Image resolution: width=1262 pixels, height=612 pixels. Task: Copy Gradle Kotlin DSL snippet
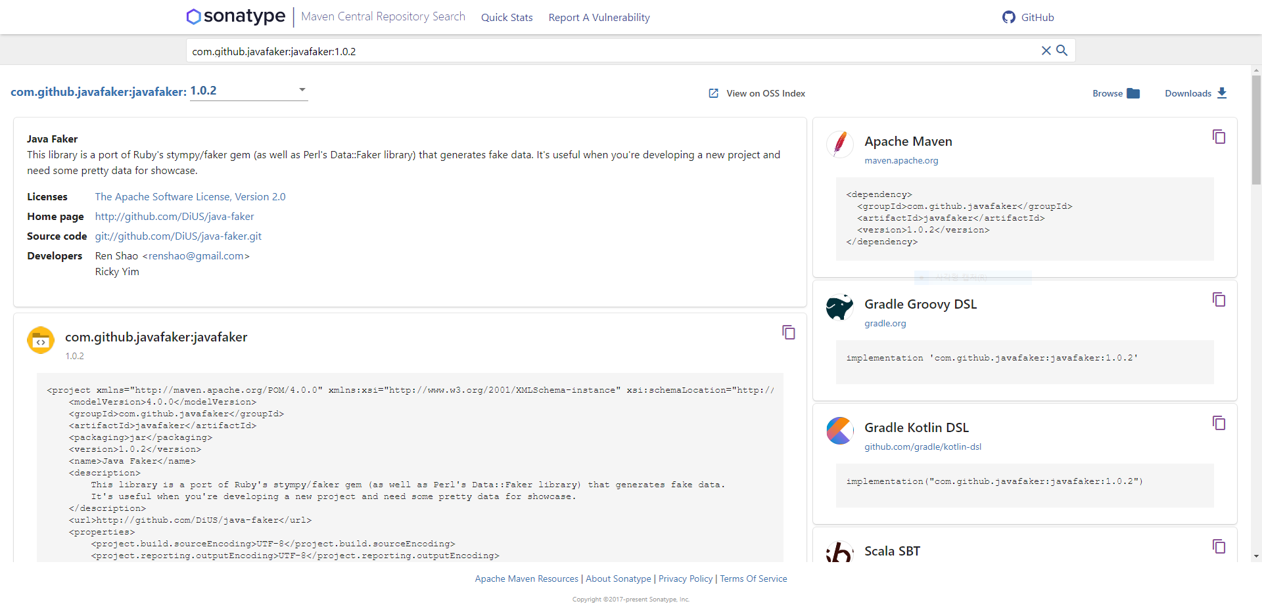click(1219, 423)
